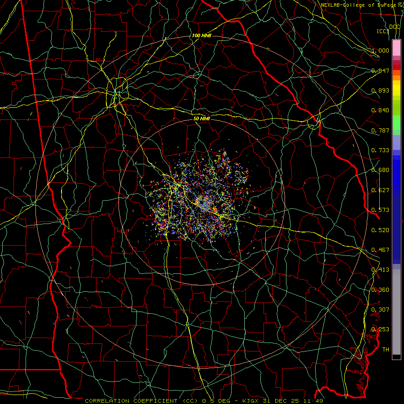Click the 0.253 legend value
Viewport: 404px width, 404px height.
(380, 329)
